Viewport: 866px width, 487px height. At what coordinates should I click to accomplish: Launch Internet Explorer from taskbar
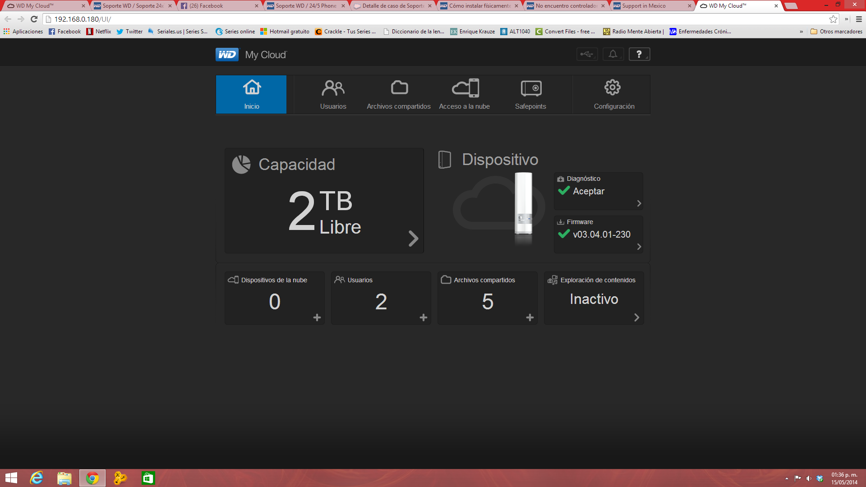pos(37,478)
